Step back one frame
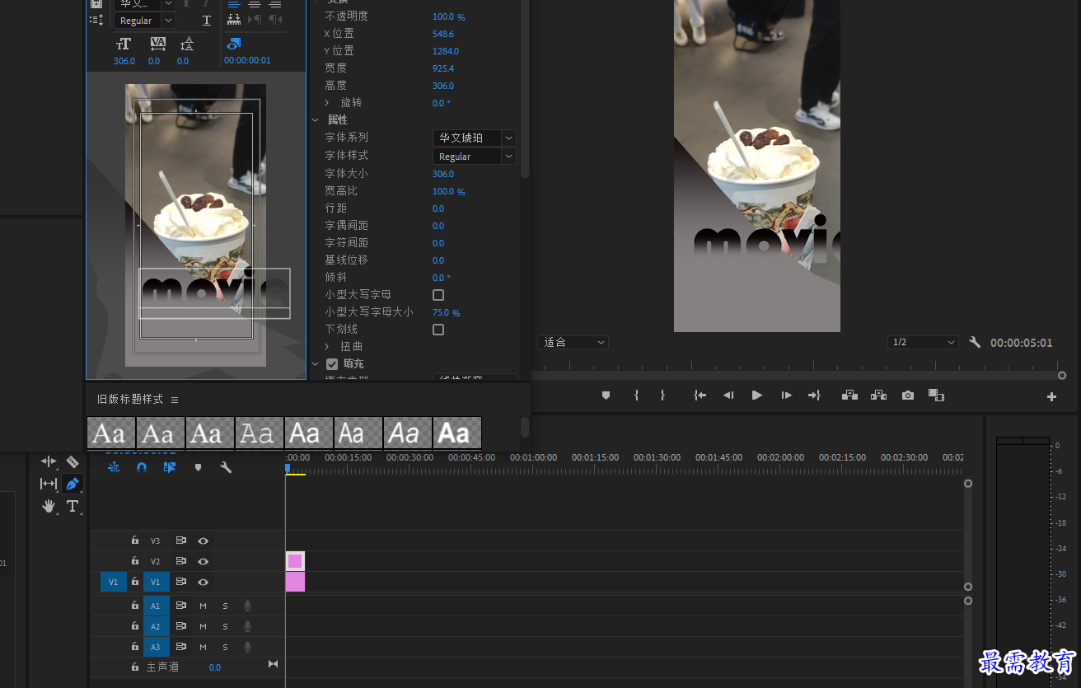The image size is (1081, 688). pos(728,395)
